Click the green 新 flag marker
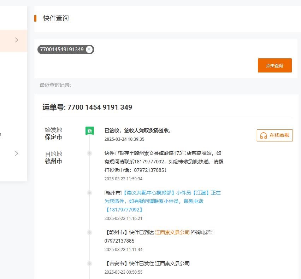Screen dimensions: 301x279 click(90, 131)
